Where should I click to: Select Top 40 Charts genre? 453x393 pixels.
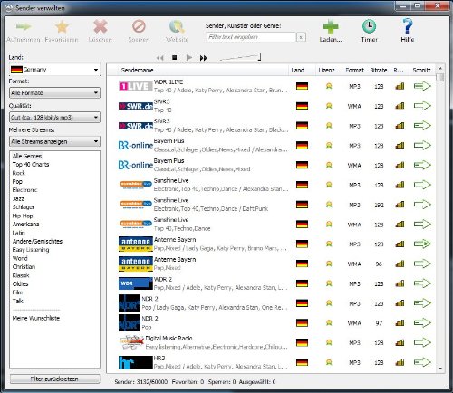[x=31, y=165]
